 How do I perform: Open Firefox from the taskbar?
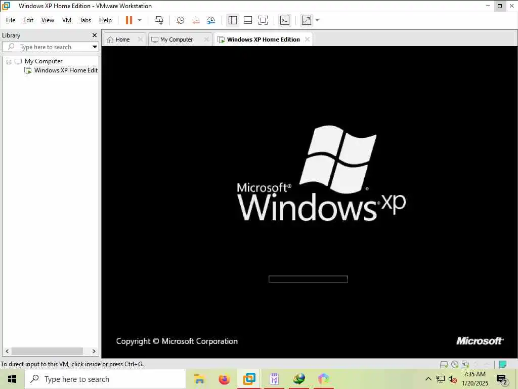224,379
